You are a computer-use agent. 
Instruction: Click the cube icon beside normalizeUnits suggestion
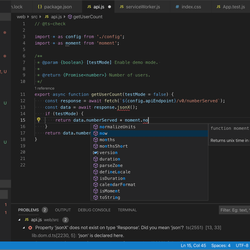point(96,127)
